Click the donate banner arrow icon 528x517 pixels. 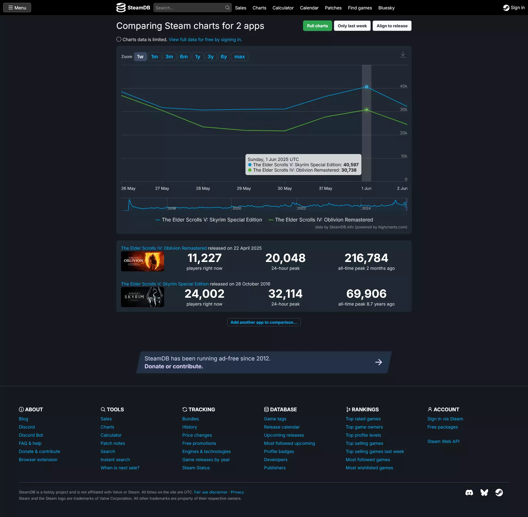point(379,362)
